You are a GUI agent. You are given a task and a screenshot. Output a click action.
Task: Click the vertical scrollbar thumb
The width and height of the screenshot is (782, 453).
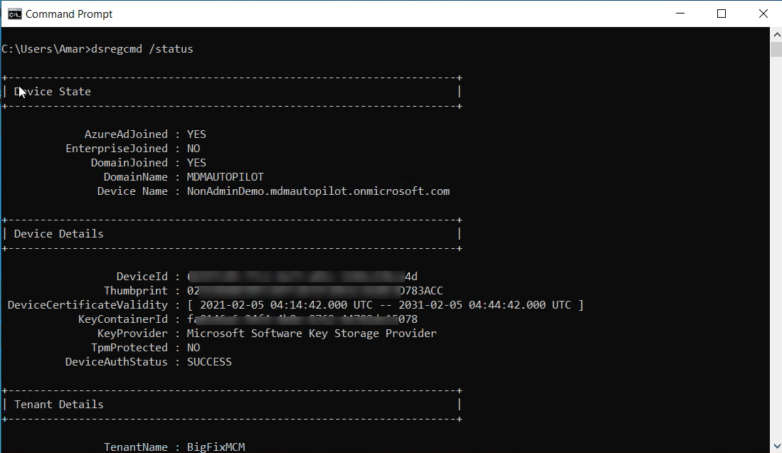tap(776, 48)
